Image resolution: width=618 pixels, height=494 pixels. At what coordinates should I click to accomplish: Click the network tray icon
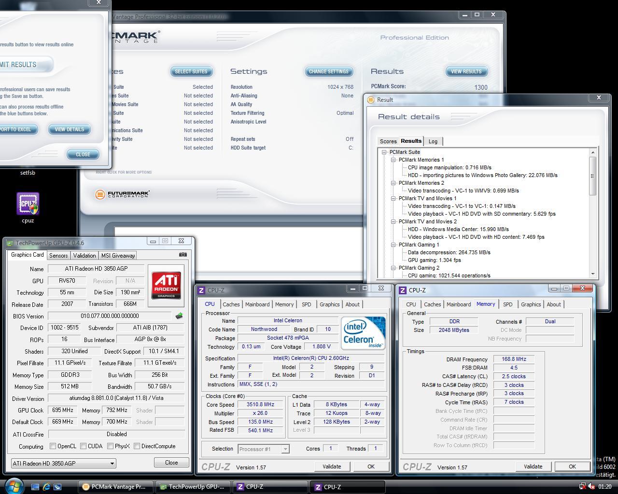(x=582, y=486)
